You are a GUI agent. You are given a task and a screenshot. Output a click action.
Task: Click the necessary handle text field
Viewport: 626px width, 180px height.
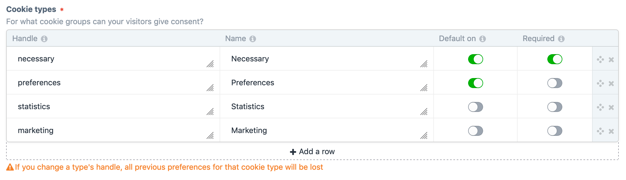113,59
